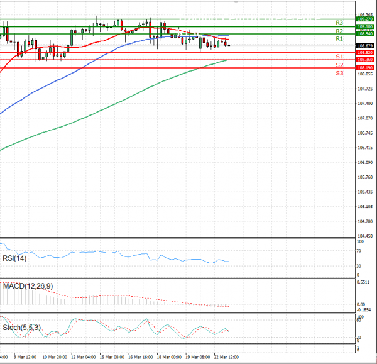Click the 107.070 price axis value

click(x=364, y=118)
